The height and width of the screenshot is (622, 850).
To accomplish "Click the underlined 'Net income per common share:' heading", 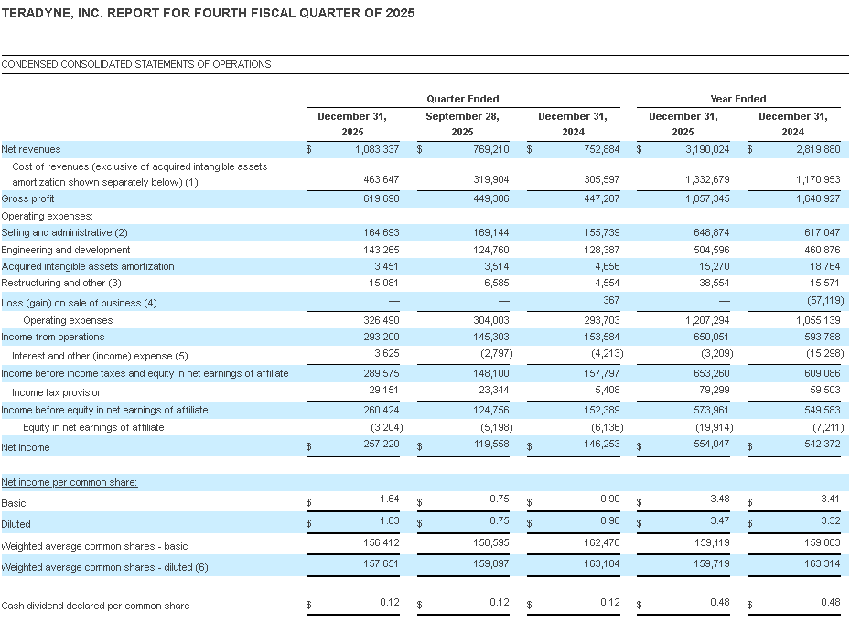I will tap(70, 483).
